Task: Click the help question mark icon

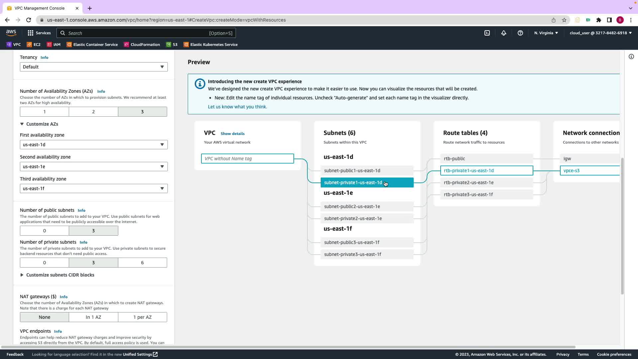Action: 520,33
